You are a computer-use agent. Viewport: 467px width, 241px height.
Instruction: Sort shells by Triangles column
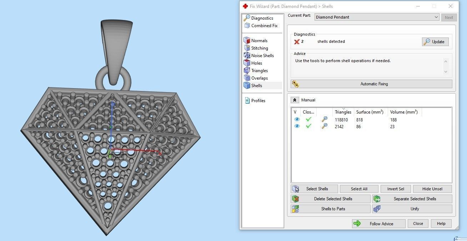343,112
